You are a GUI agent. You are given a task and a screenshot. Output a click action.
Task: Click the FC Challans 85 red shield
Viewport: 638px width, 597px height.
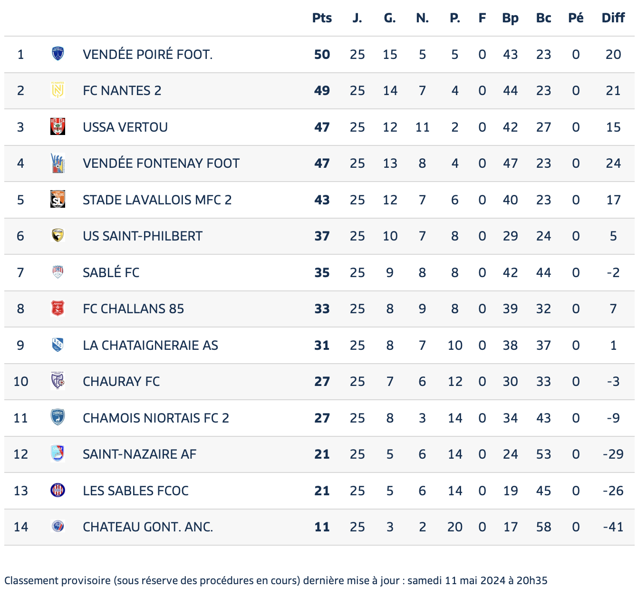(58, 308)
